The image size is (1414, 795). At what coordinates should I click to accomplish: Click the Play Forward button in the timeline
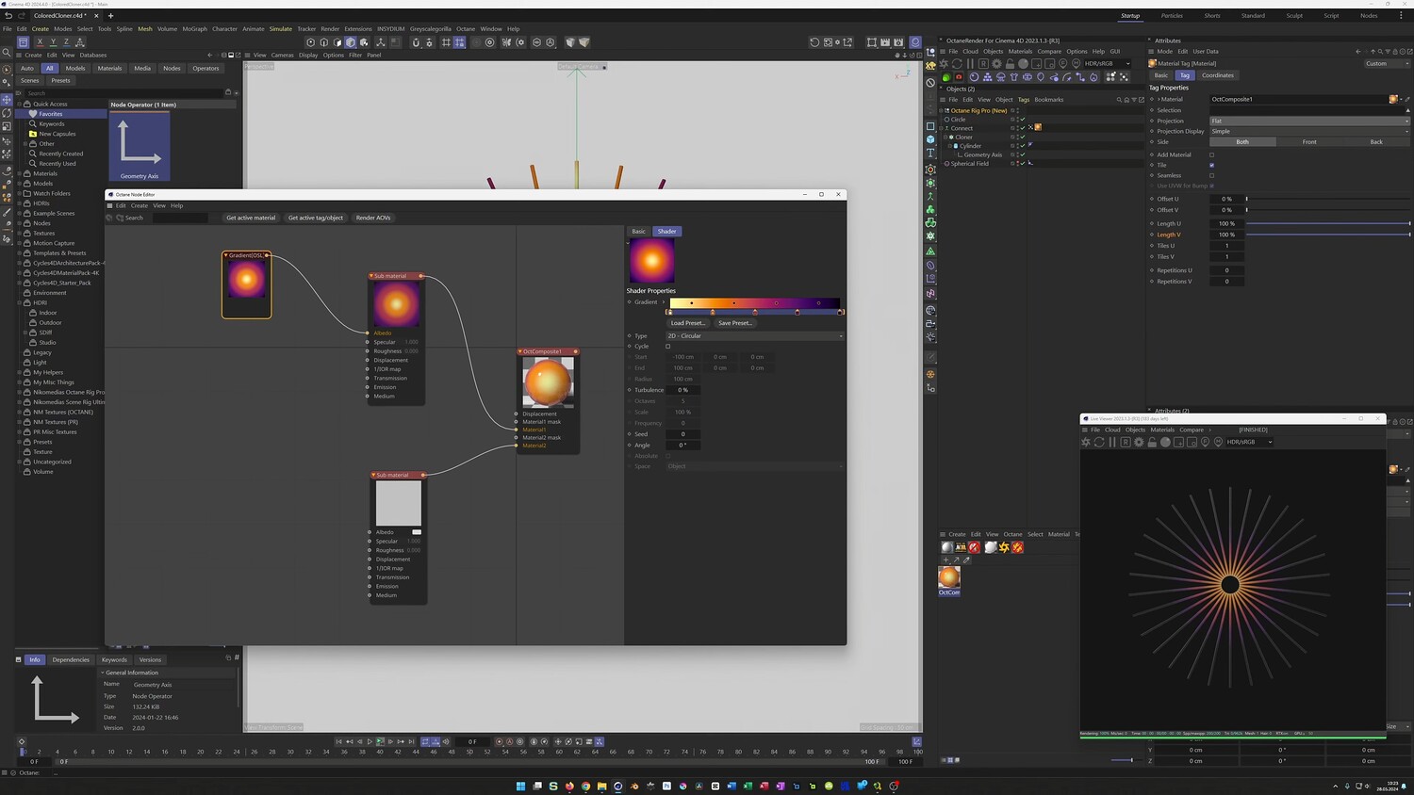pos(370,742)
